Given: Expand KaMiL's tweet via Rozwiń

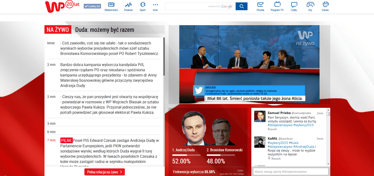Looking at the screenshot, I should [x=276, y=159].
